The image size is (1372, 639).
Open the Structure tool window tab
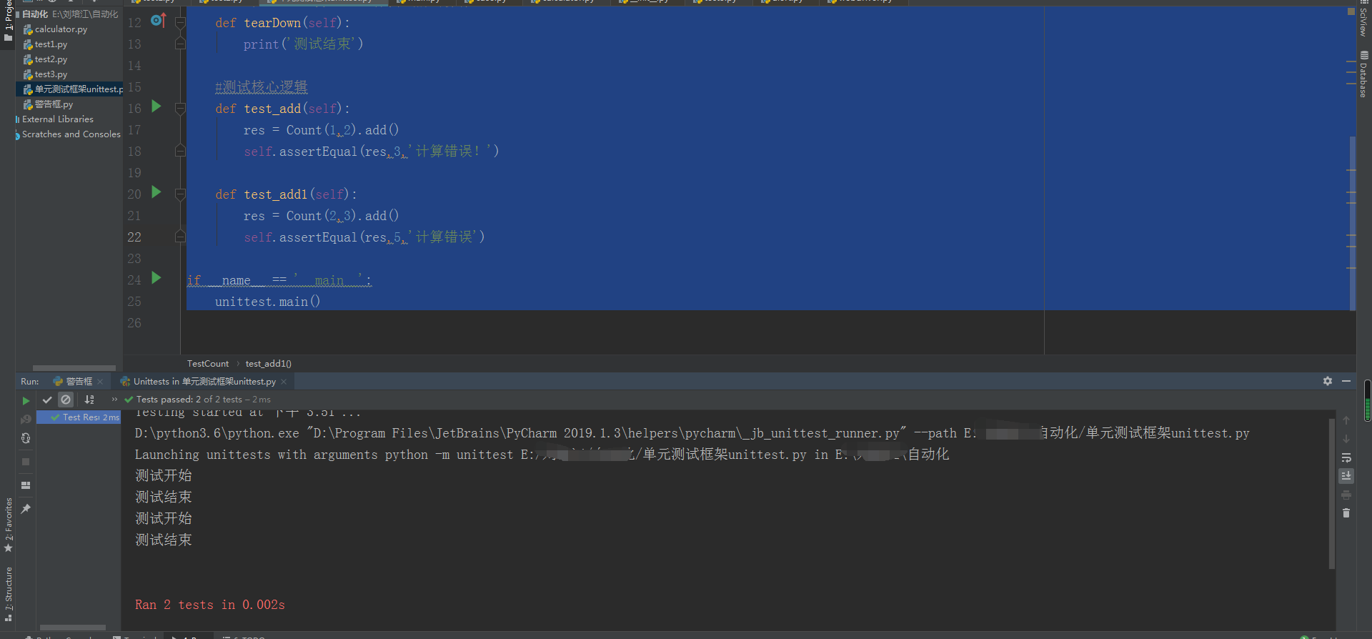coord(9,593)
